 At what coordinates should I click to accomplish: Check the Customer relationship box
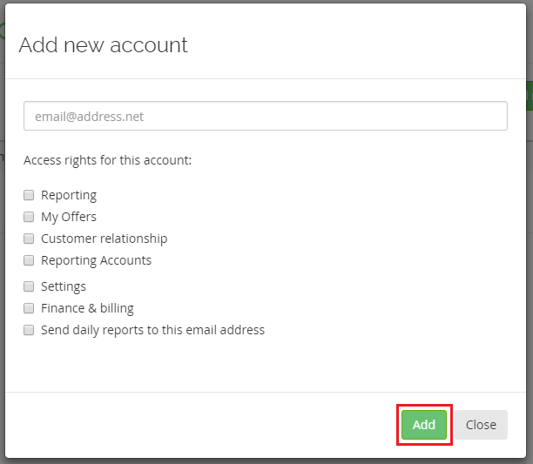tap(29, 239)
